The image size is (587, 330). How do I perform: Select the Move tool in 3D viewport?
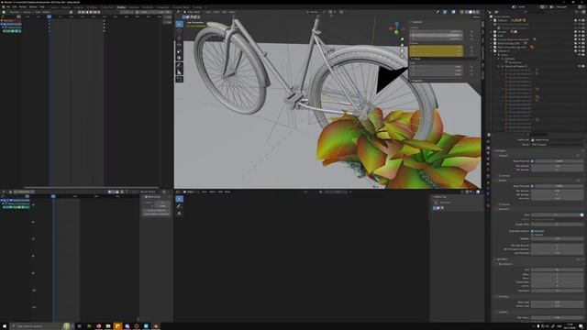[x=180, y=38]
